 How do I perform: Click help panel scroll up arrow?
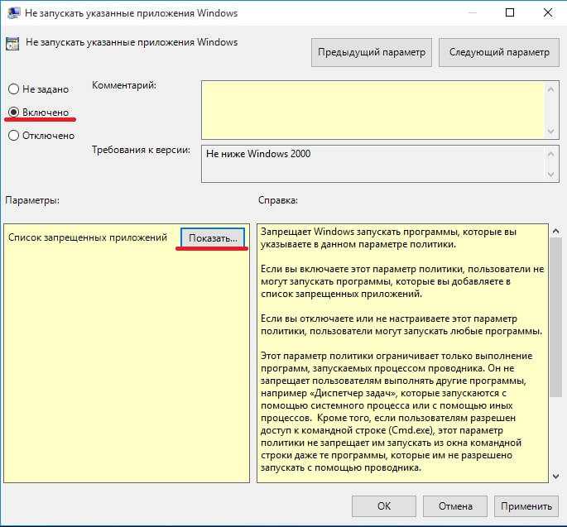pyautogui.click(x=556, y=231)
